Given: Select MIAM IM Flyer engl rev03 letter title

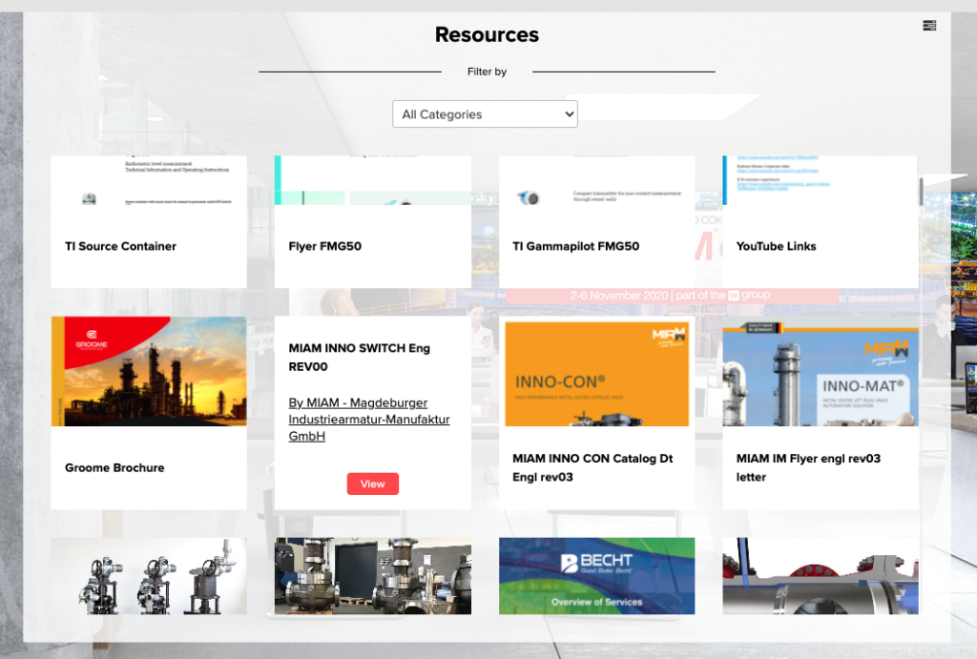Looking at the screenshot, I should coord(808,467).
